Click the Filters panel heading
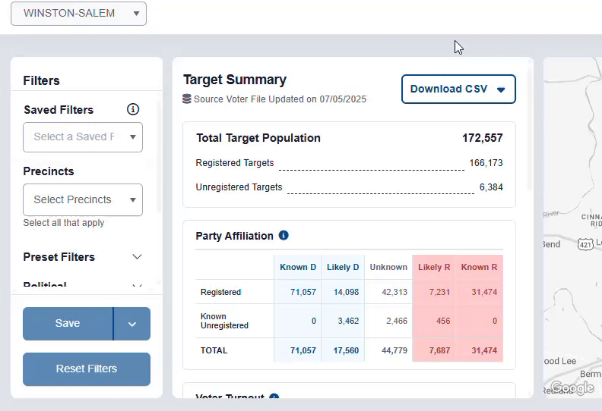The width and height of the screenshot is (602, 411). tap(42, 81)
